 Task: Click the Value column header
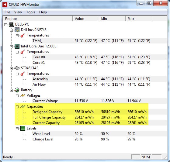[86, 19]
